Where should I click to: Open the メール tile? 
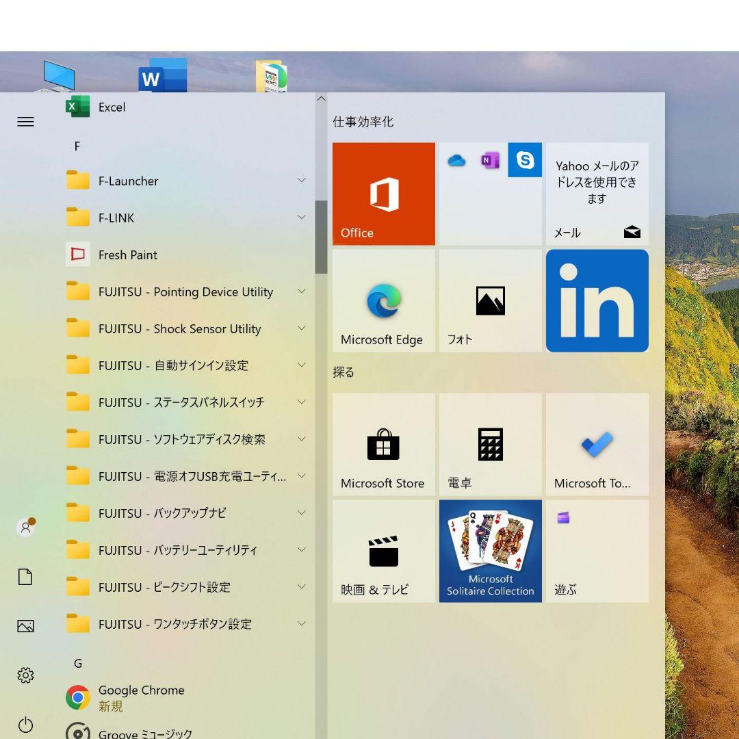597,194
